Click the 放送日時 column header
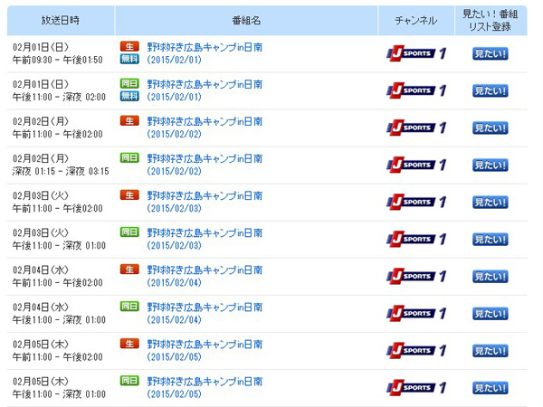The image size is (543, 407). pyautogui.click(x=60, y=20)
